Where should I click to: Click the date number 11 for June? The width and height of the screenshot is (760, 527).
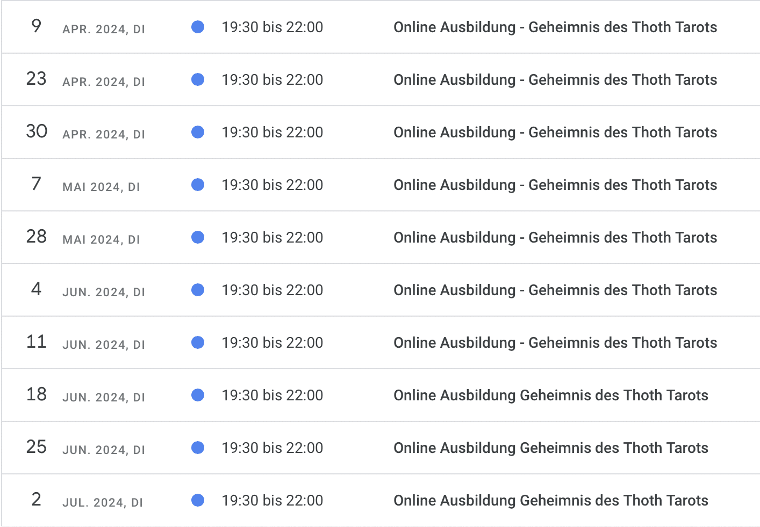pos(36,342)
